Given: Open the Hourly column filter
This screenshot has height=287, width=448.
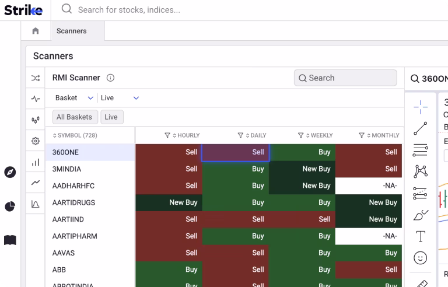Looking at the screenshot, I should click(x=167, y=135).
